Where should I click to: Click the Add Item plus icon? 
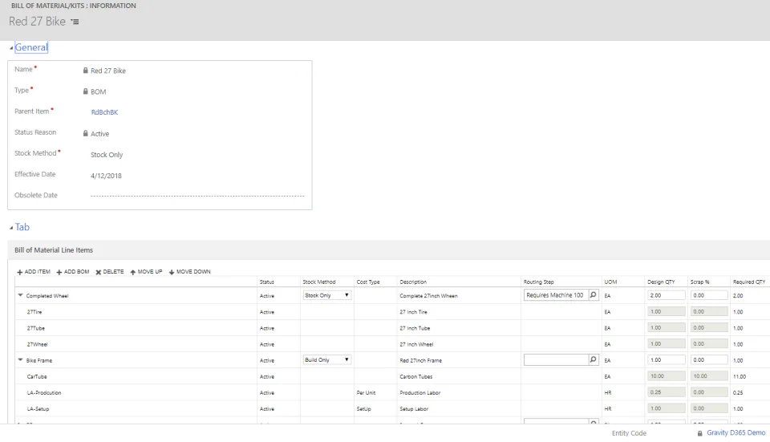pyautogui.click(x=19, y=272)
